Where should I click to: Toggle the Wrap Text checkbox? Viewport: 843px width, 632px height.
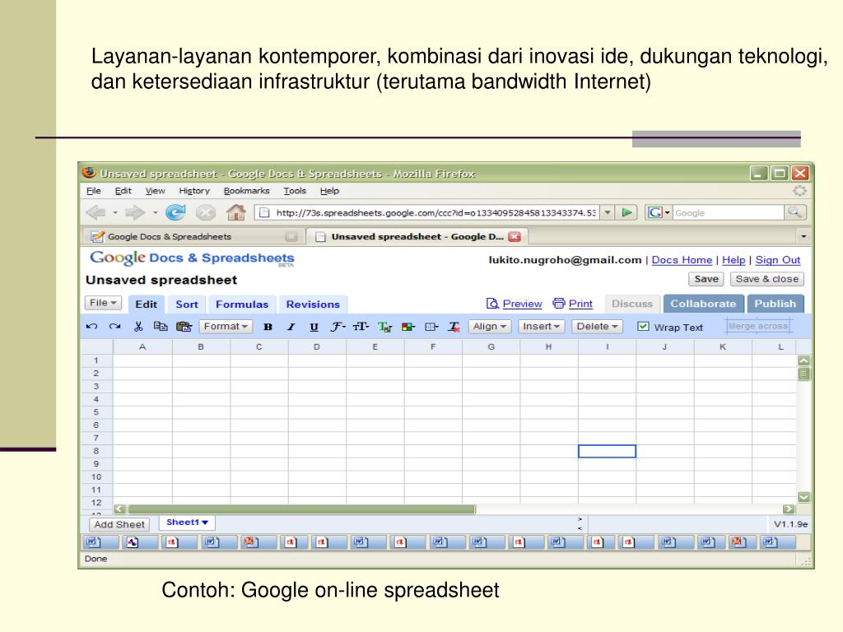[x=643, y=326]
